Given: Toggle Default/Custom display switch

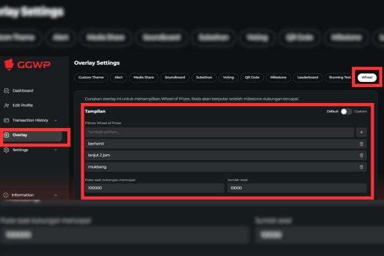Looking at the screenshot, I should point(346,111).
